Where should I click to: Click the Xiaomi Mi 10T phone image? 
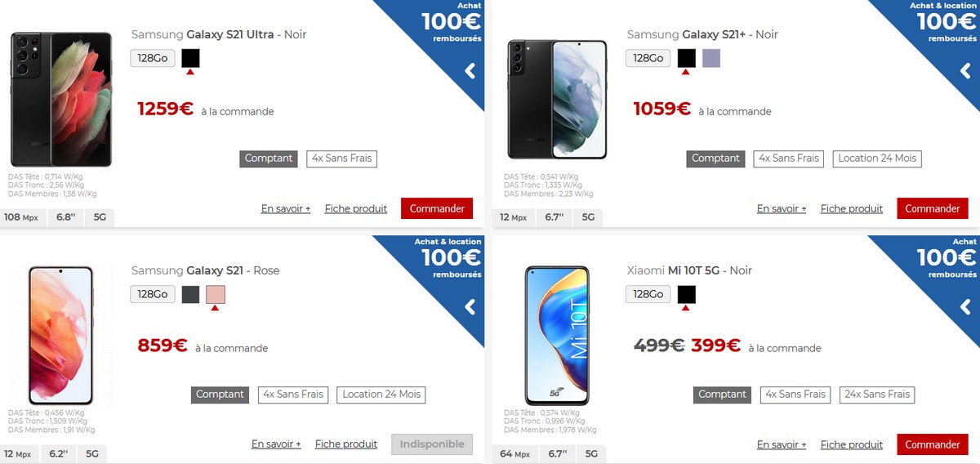point(556,336)
